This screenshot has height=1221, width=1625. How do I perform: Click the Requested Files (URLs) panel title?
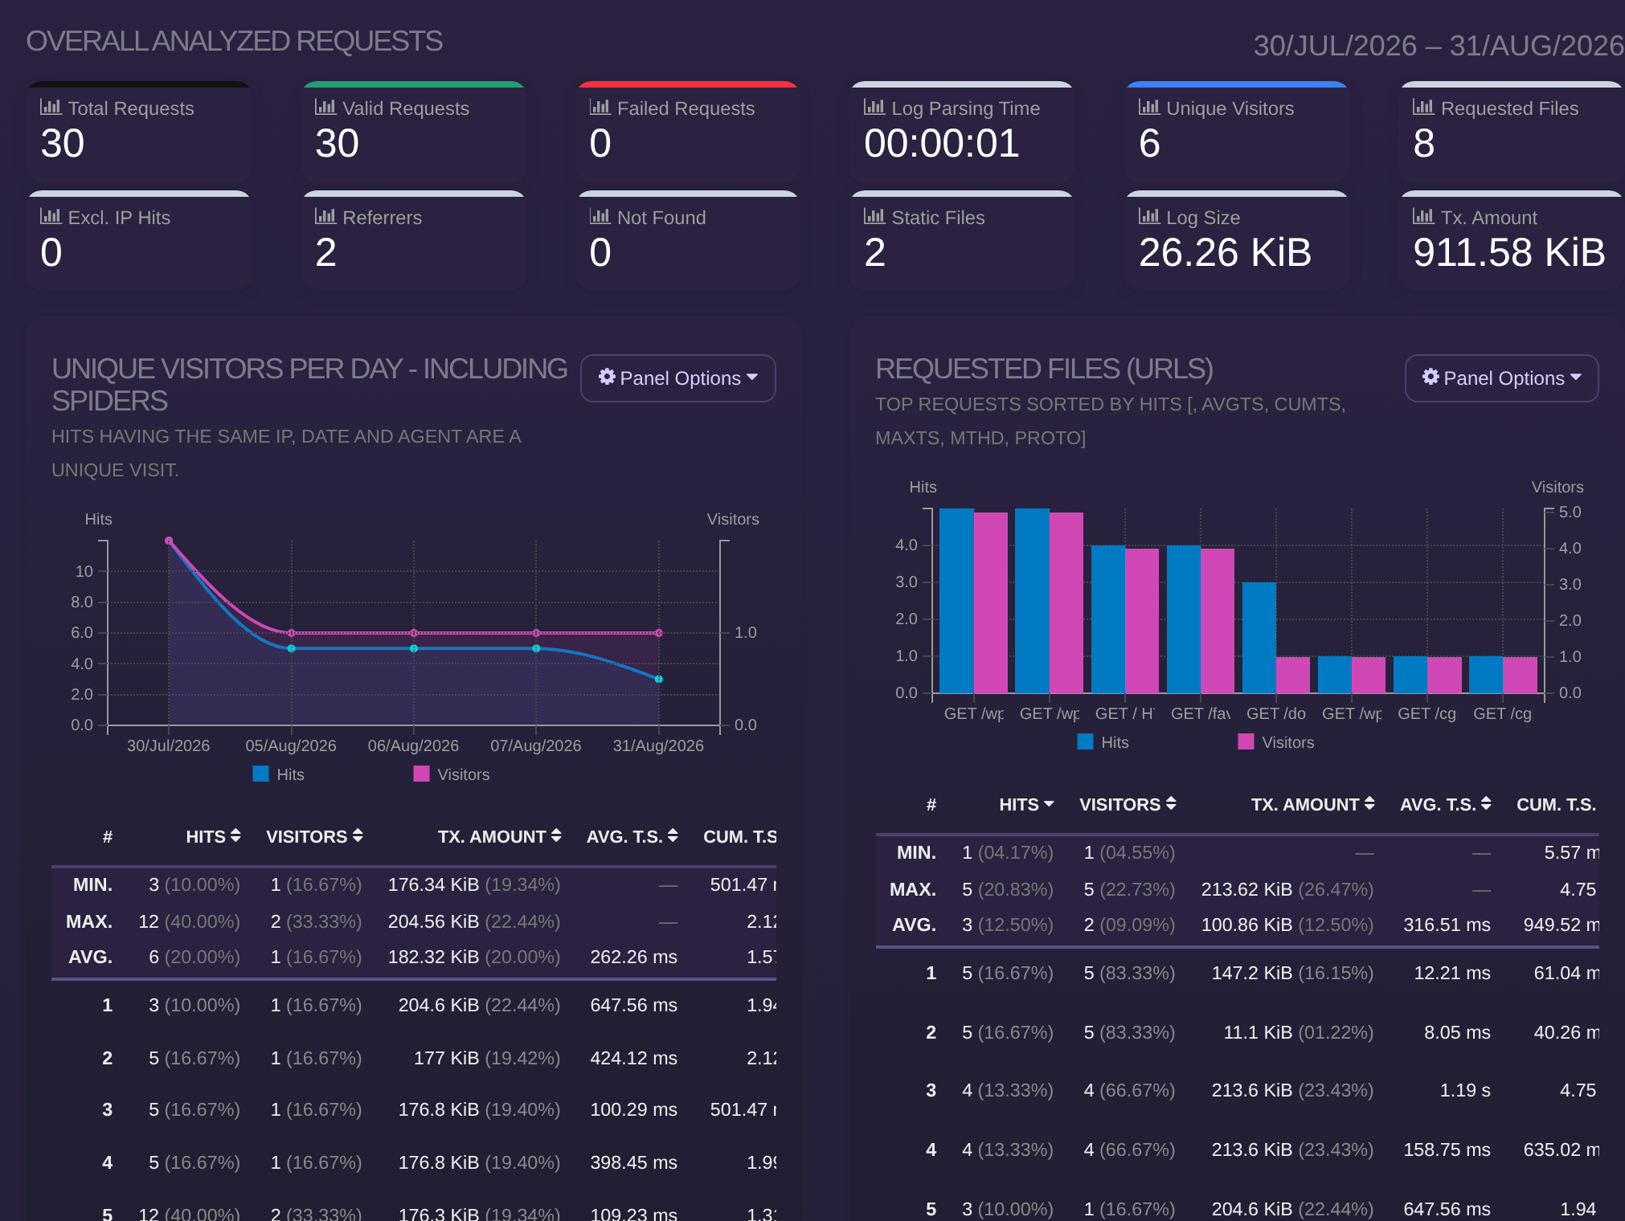[1044, 369]
